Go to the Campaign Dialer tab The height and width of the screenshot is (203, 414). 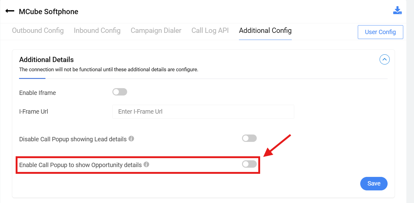pyautogui.click(x=156, y=31)
